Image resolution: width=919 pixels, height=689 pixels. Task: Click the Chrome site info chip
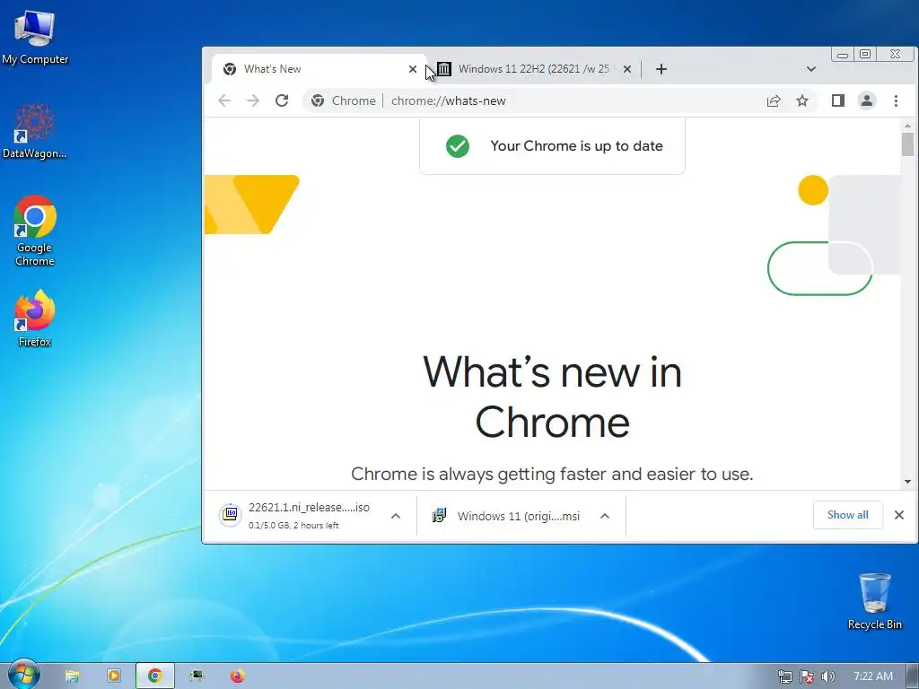click(x=344, y=100)
